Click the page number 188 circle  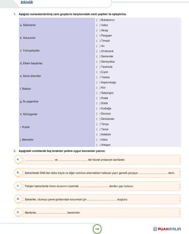tap(97, 229)
